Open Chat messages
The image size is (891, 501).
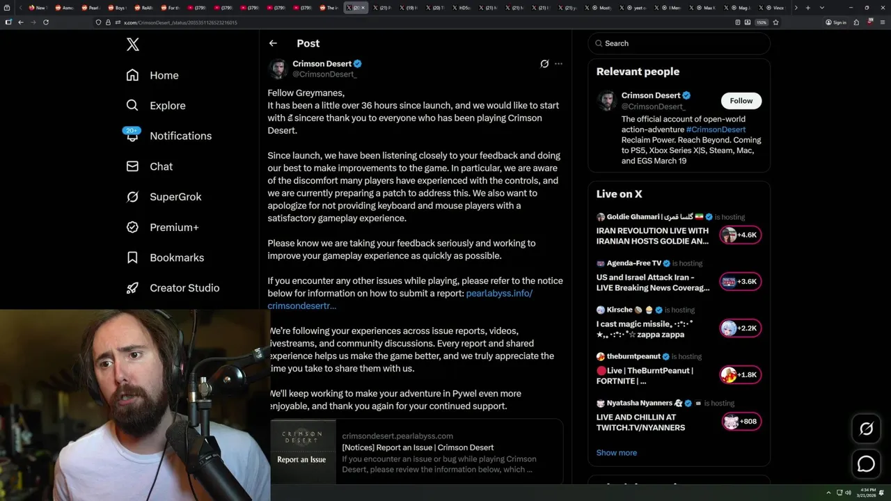tap(150, 166)
